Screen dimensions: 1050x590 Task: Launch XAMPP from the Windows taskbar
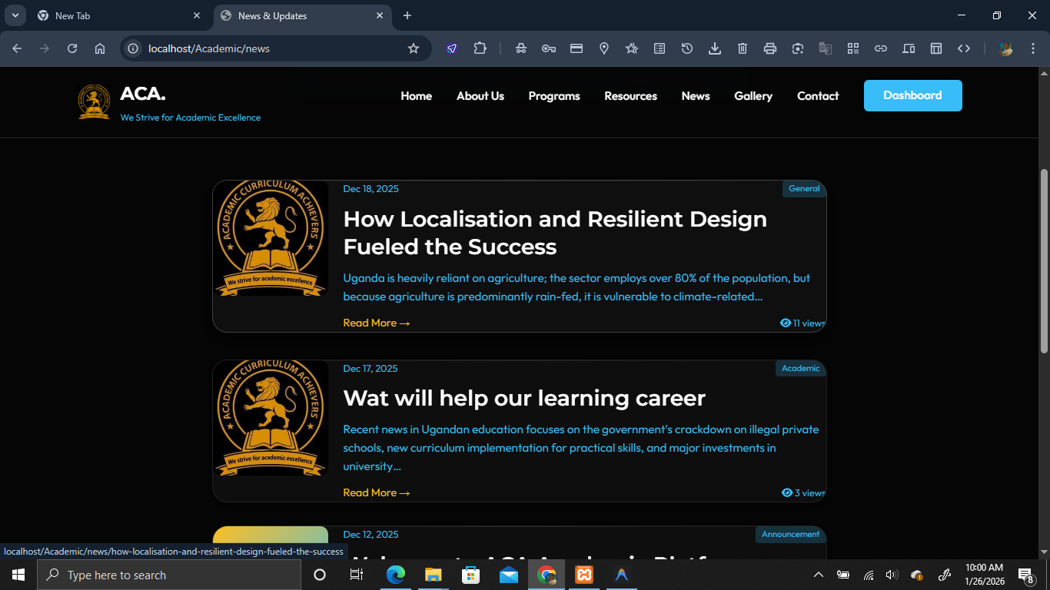tap(584, 575)
